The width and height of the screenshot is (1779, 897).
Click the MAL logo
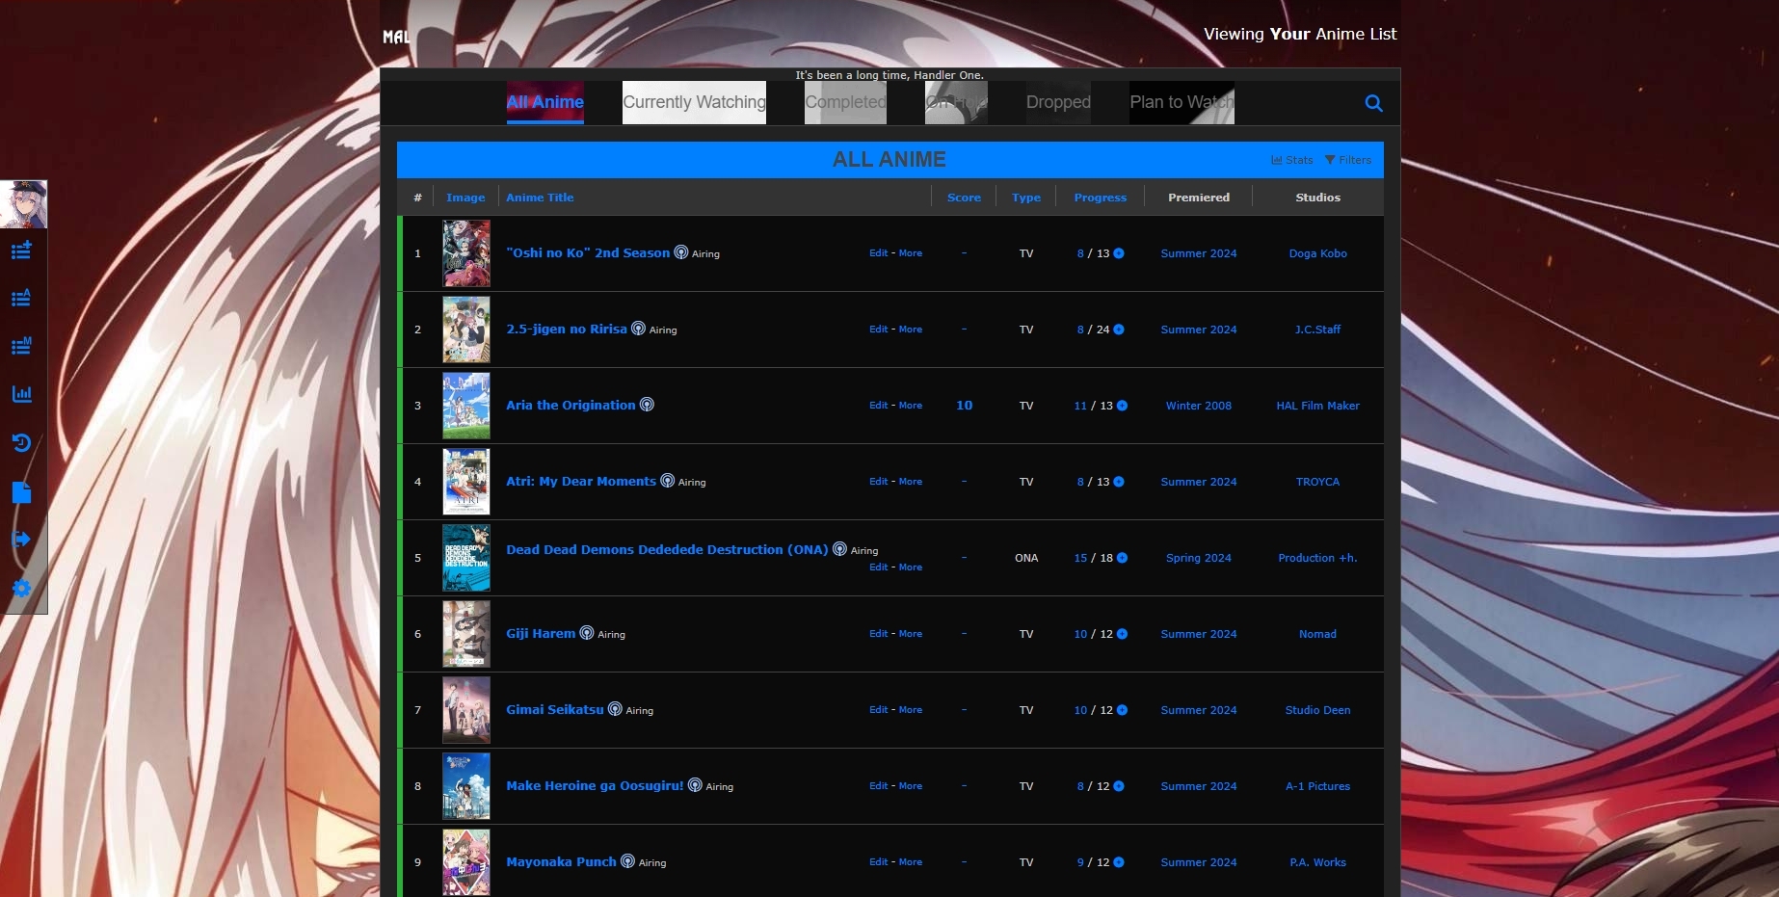(x=396, y=37)
